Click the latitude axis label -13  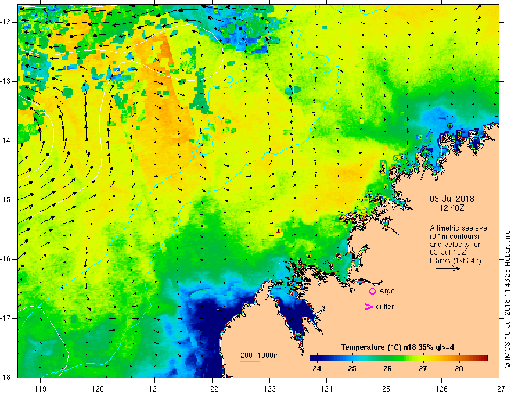(x=6, y=81)
